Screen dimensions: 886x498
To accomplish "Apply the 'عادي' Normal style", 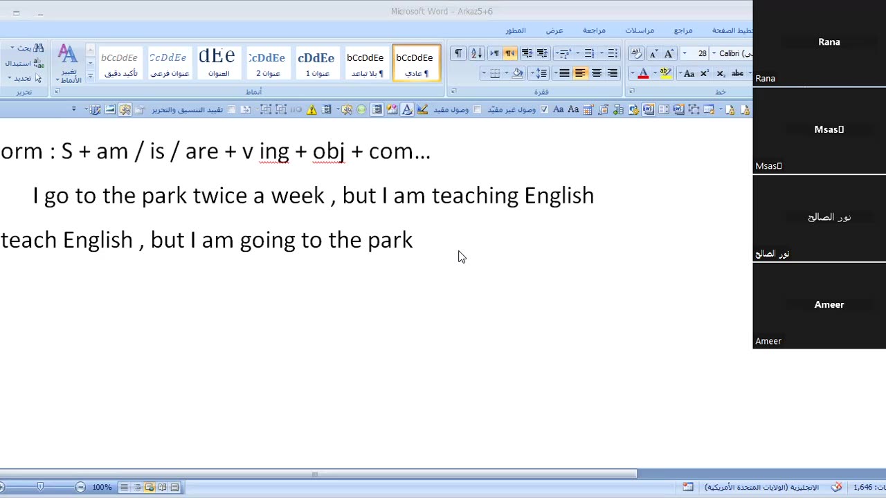I will point(417,63).
